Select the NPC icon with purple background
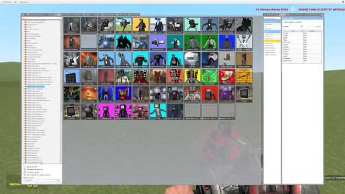 [158, 43]
